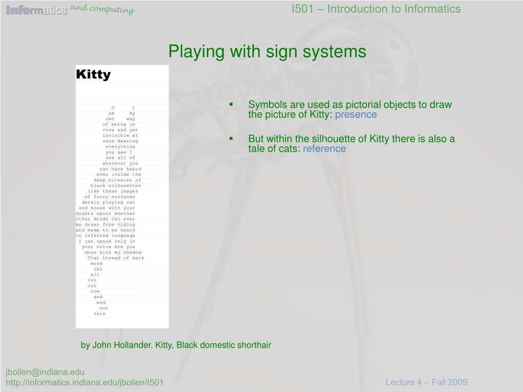Click the poem line 'I can speak only in'

click(107, 241)
